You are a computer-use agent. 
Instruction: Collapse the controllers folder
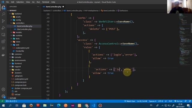pos(20,23)
